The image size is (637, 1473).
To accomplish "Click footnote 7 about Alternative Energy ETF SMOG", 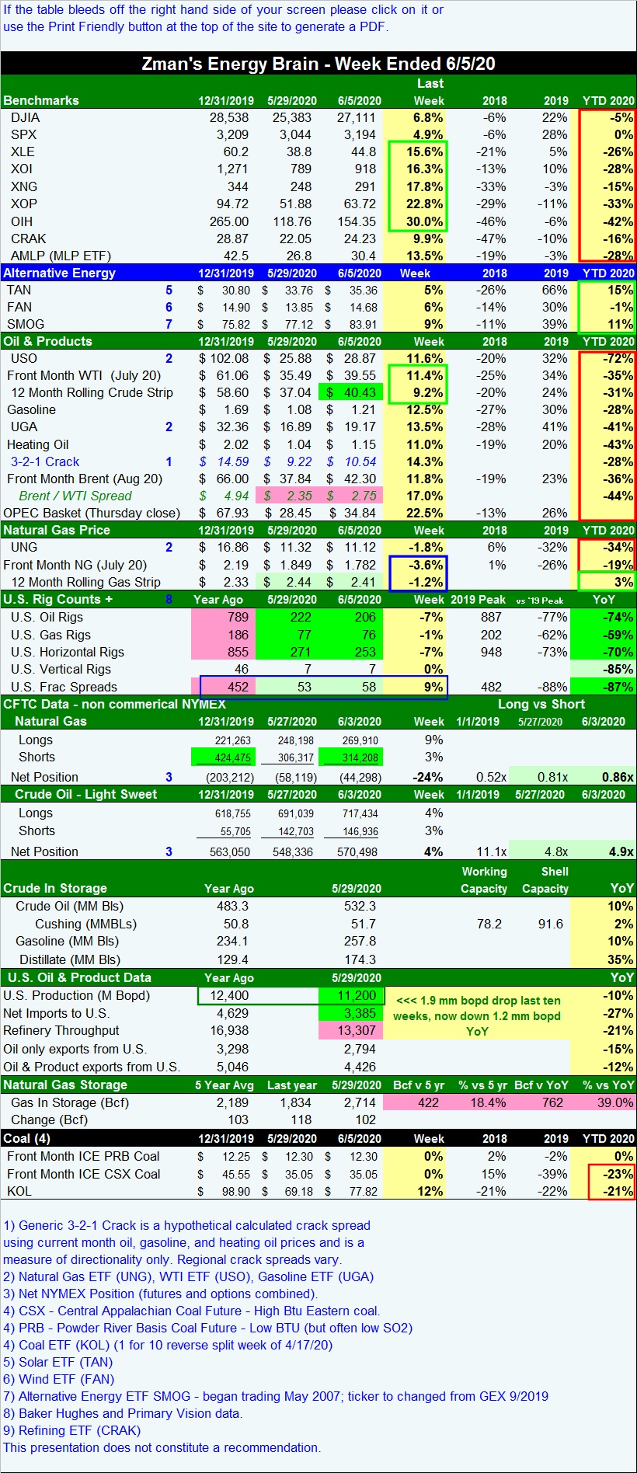I will [276, 1396].
